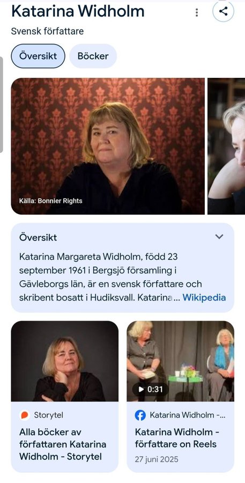Open the Storytel portrait thumbnail
The image size is (245, 483).
(x=65, y=361)
